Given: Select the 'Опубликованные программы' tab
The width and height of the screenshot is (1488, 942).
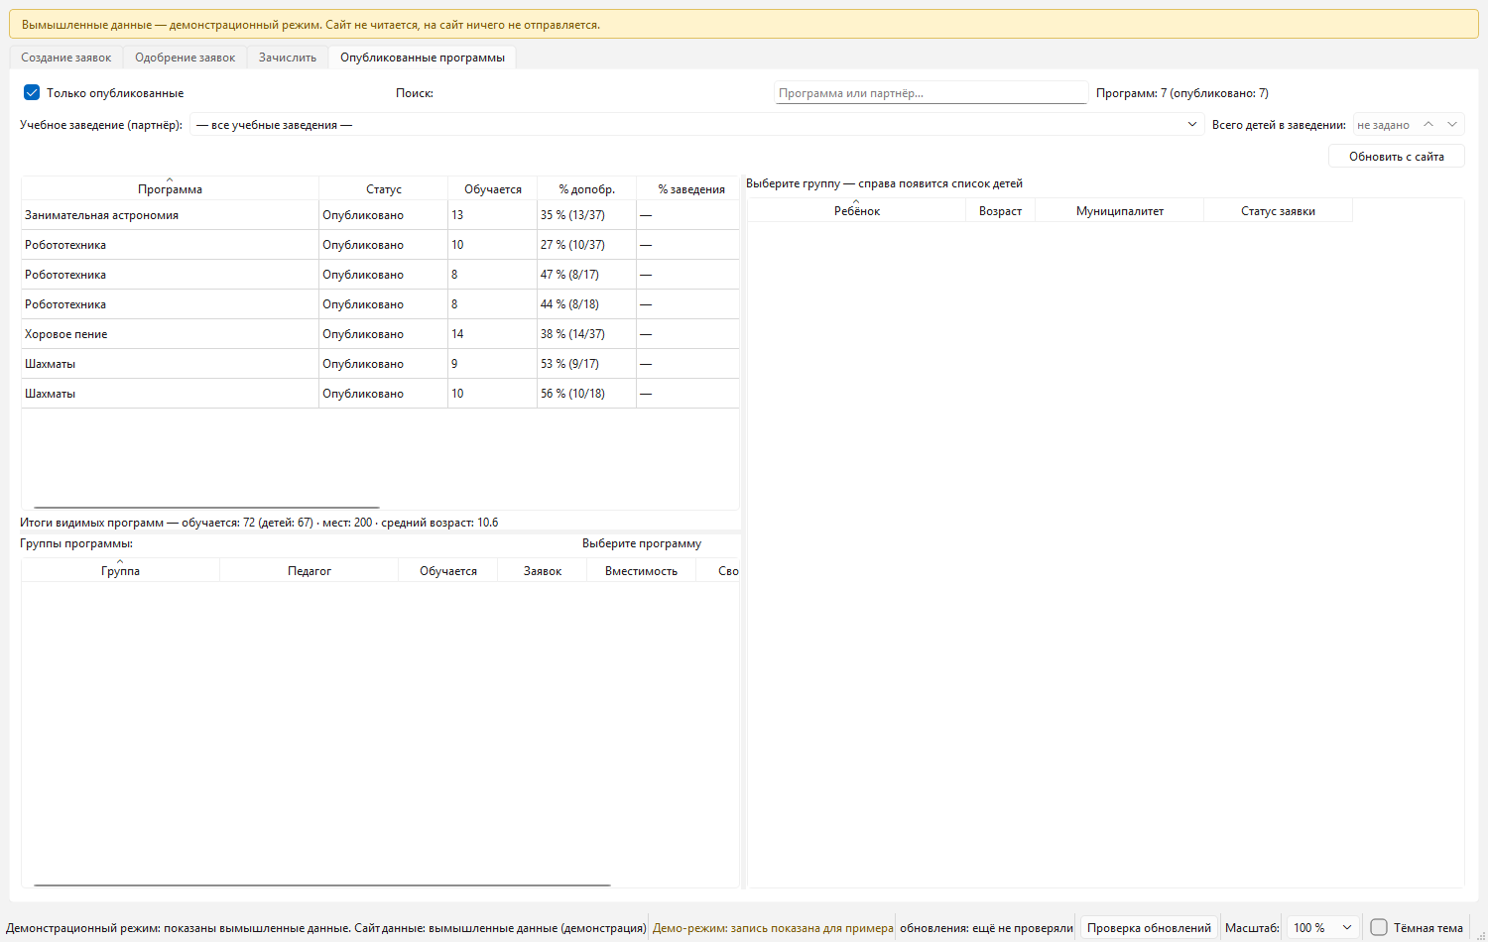Looking at the screenshot, I should [423, 58].
